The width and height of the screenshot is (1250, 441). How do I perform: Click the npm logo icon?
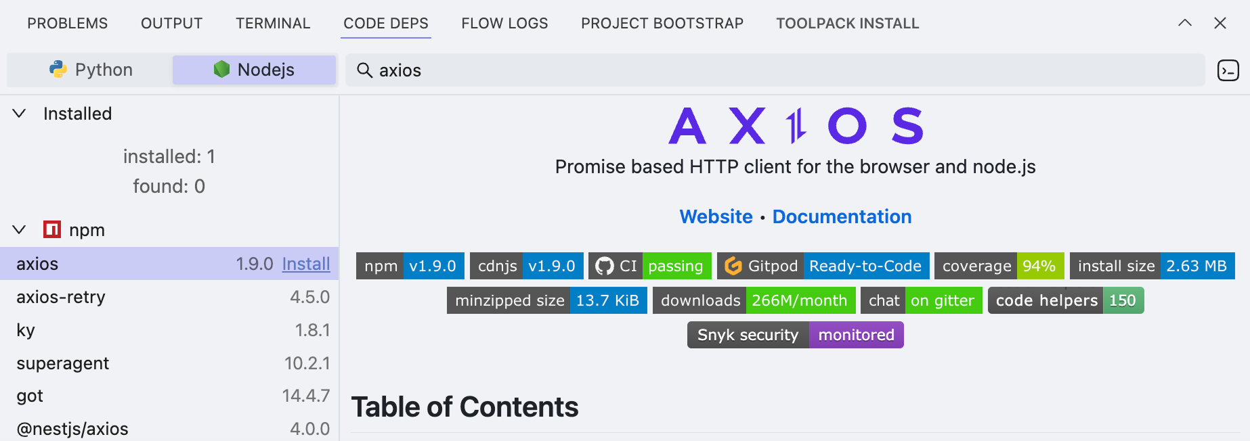click(52, 230)
